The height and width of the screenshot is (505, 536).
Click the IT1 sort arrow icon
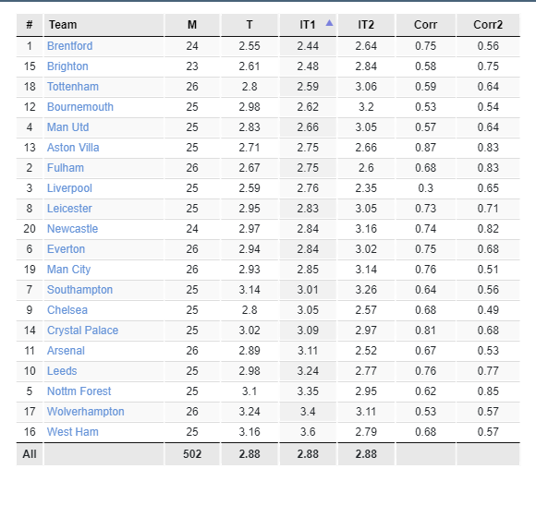[x=329, y=23]
